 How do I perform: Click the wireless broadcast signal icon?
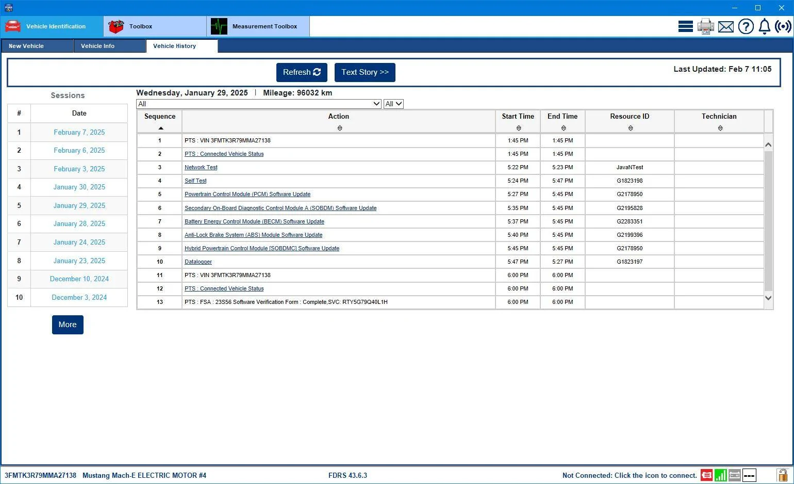(783, 26)
